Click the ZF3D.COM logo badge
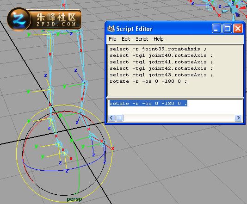 (44, 19)
